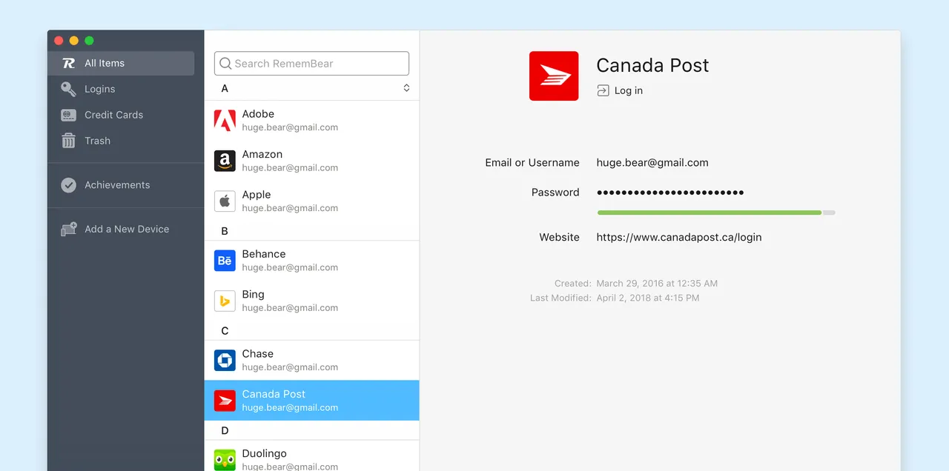Click the Canada Post title heading
Image resolution: width=949 pixels, height=471 pixels.
652,65
